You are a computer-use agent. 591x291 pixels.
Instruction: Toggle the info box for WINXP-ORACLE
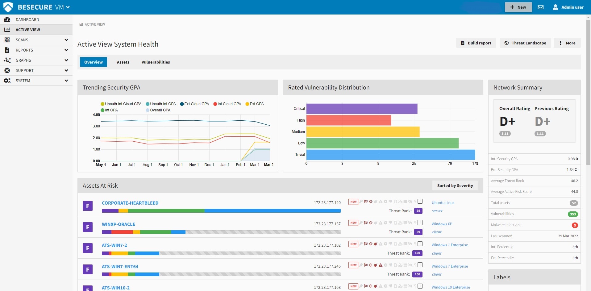point(420,222)
